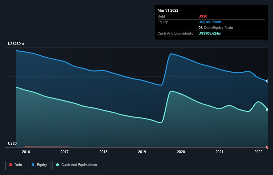273x175 pixels.
Task: Click the teal Cash endpoint marker
Action: (267, 110)
